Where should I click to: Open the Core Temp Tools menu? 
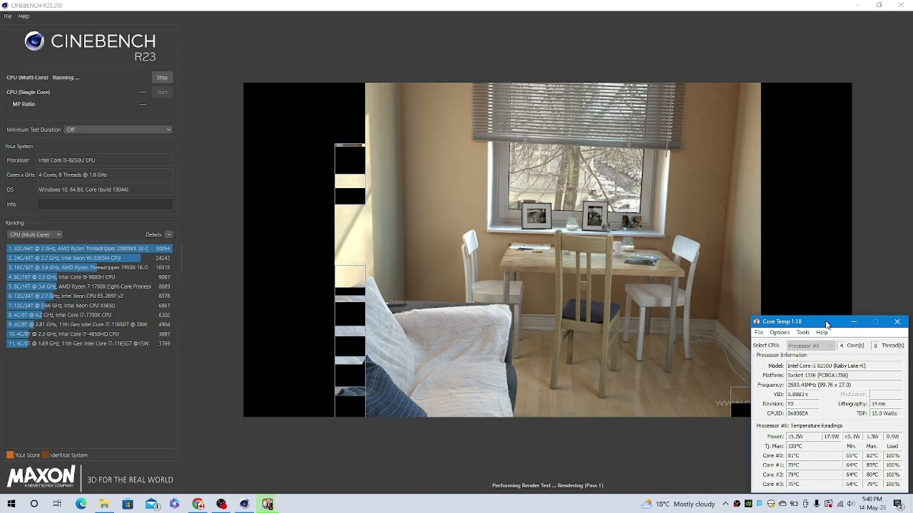(803, 333)
